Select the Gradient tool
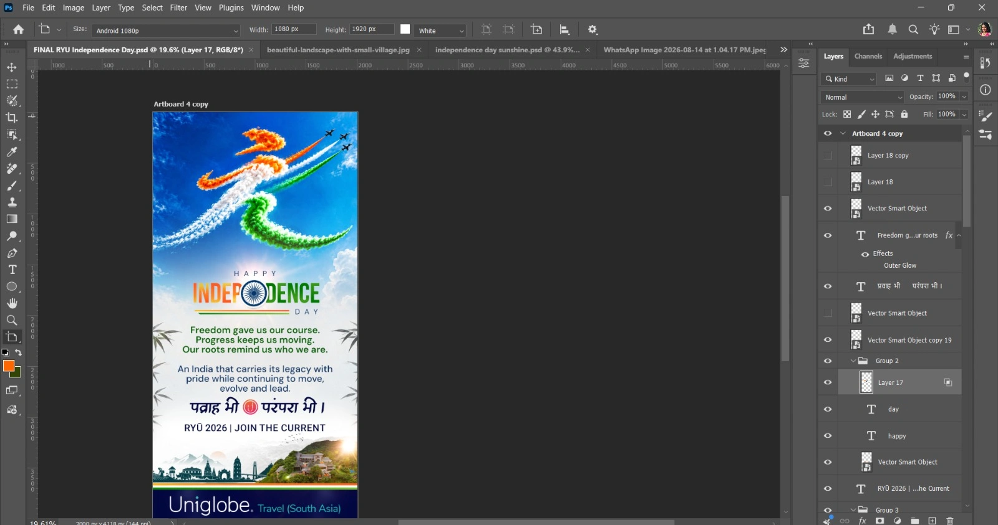Viewport: 998px width, 525px height. tap(12, 219)
